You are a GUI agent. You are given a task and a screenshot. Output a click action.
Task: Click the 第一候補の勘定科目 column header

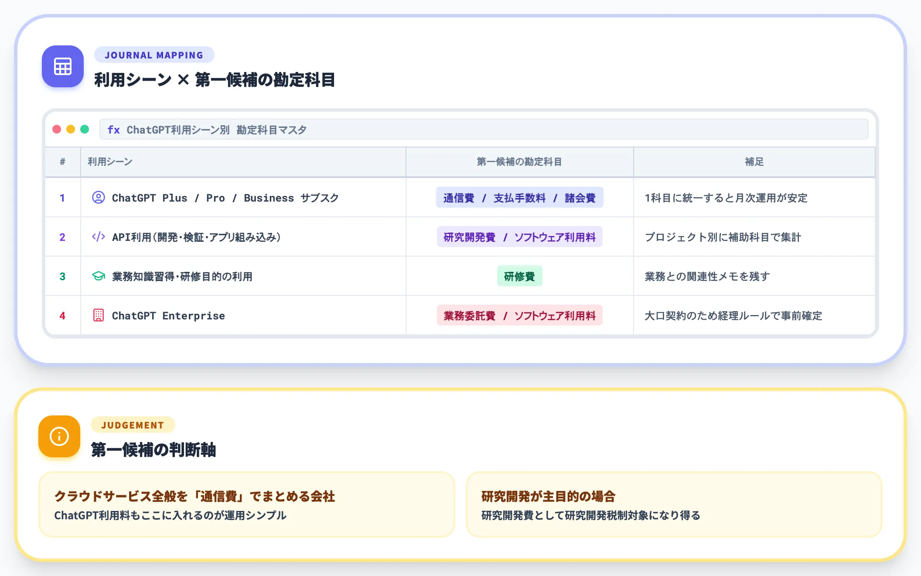[519, 162]
